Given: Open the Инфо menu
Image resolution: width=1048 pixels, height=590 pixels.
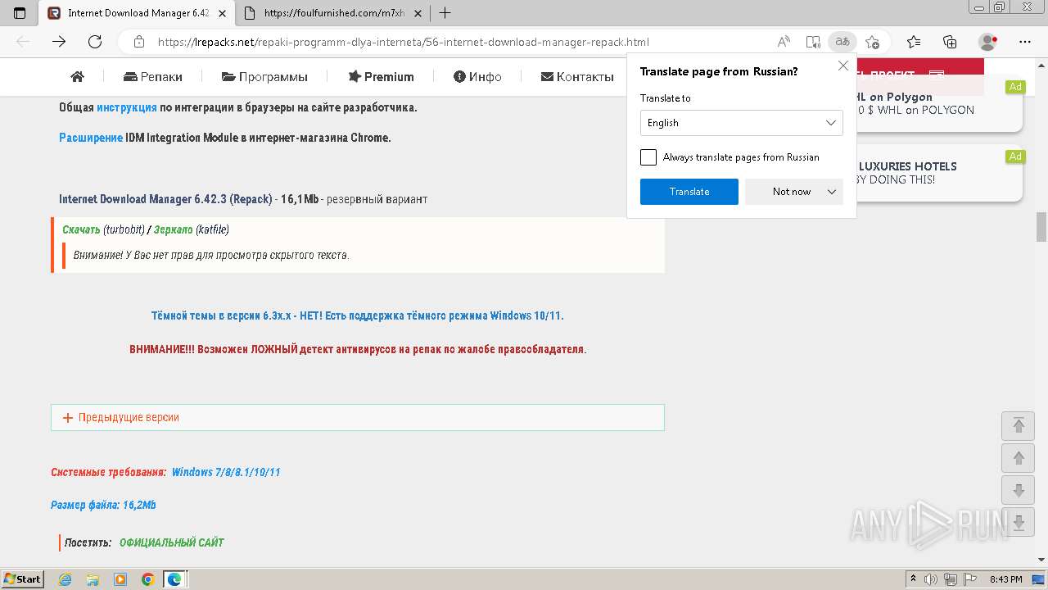Looking at the screenshot, I should tap(477, 77).
